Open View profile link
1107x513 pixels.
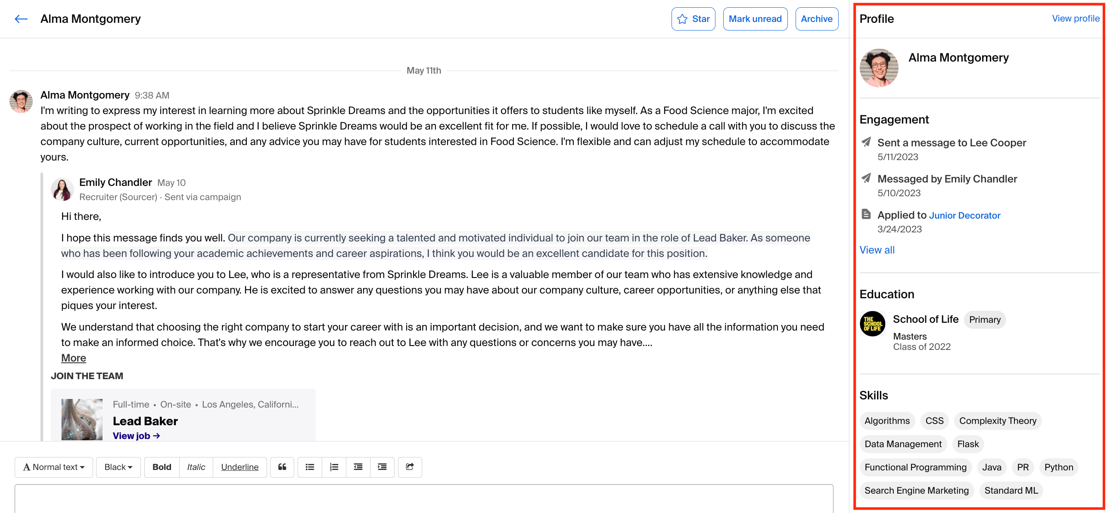[x=1076, y=19]
